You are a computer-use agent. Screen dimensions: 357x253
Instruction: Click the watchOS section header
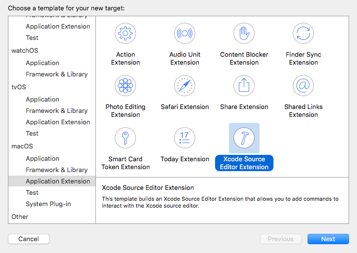point(25,50)
